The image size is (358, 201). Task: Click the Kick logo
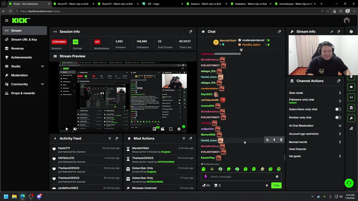(x=21, y=20)
